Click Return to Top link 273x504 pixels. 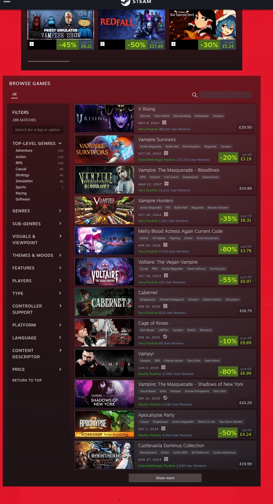(x=27, y=380)
